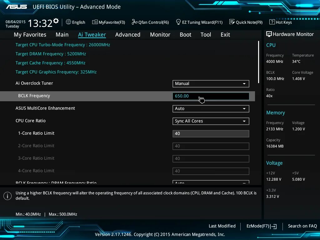Image resolution: width=320 pixels, height=240 pixels.
Task: Click the ASUS logo
Action: pyautogui.click(x=17, y=7)
